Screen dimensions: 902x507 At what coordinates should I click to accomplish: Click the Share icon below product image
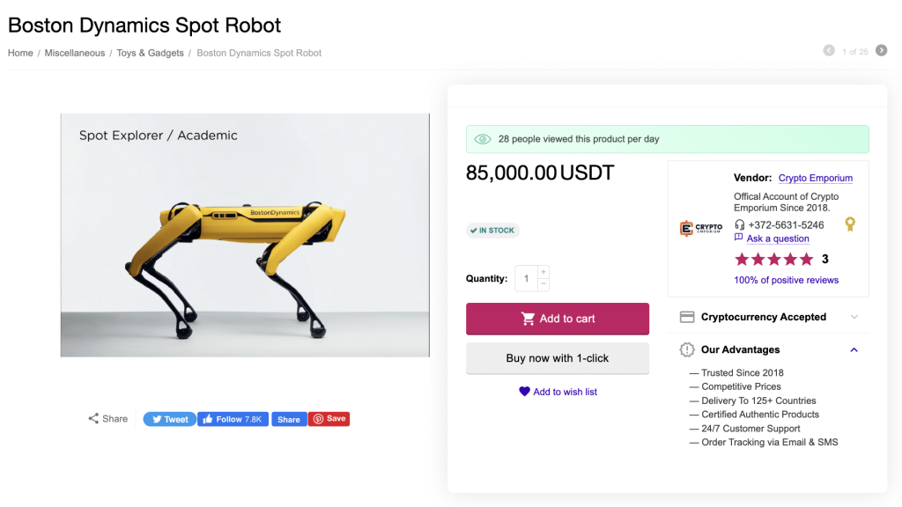click(93, 419)
